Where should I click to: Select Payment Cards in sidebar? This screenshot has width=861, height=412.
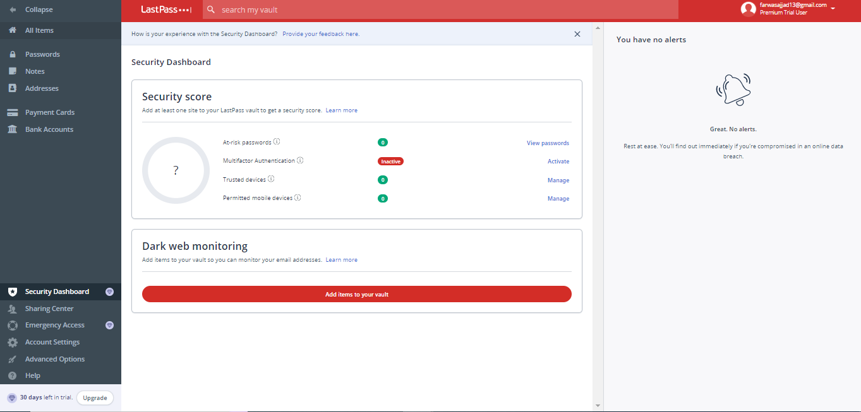click(61, 112)
